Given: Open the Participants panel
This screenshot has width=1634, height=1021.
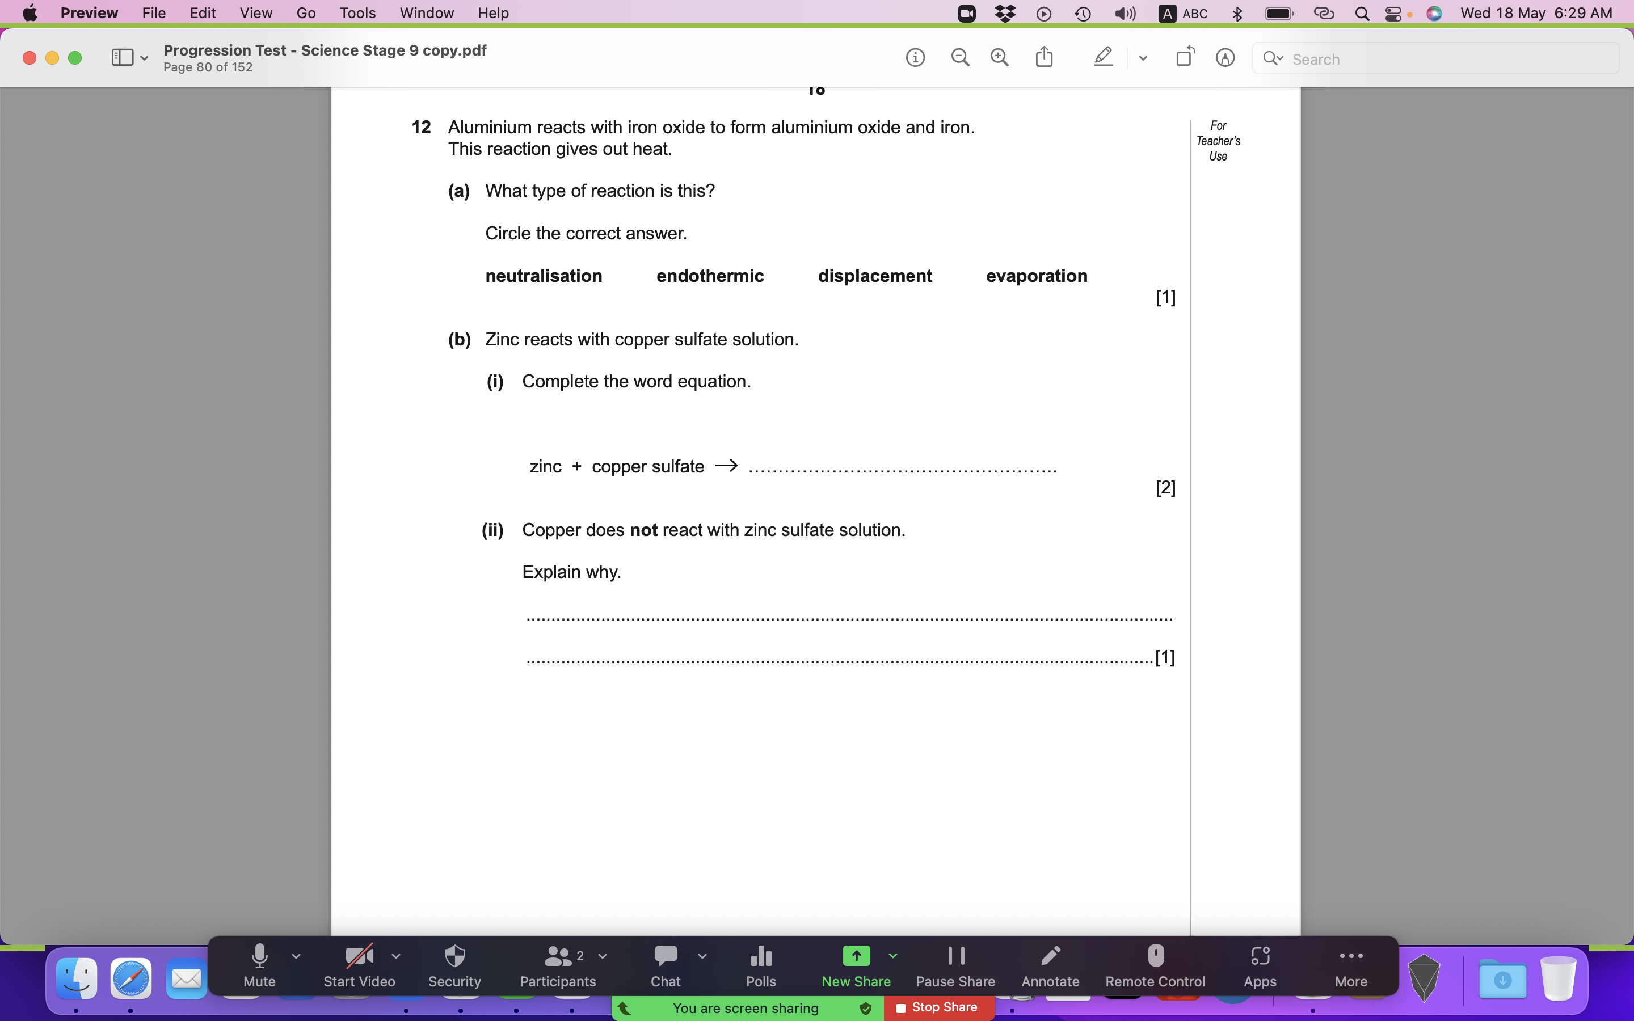Looking at the screenshot, I should (558, 967).
